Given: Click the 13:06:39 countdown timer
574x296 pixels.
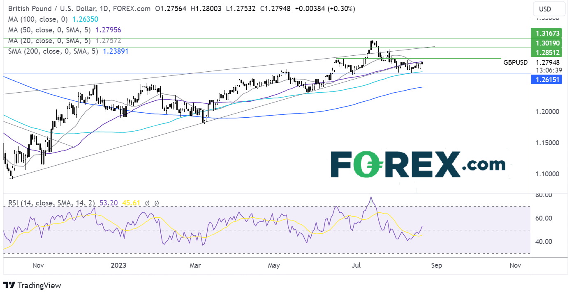Looking at the screenshot, I should coord(549,70).
